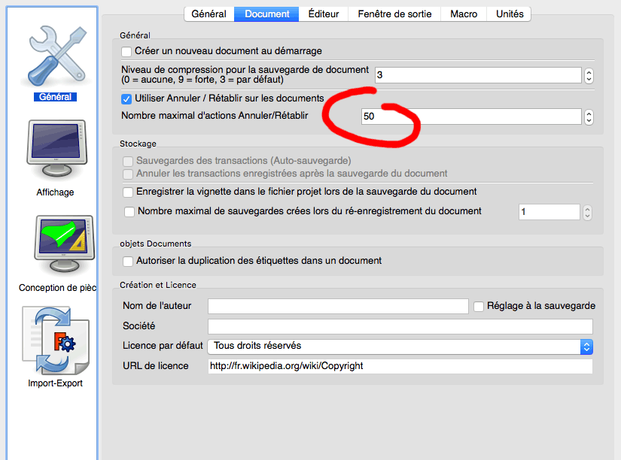Click the URL de licence field

click(x=400, y=366)
